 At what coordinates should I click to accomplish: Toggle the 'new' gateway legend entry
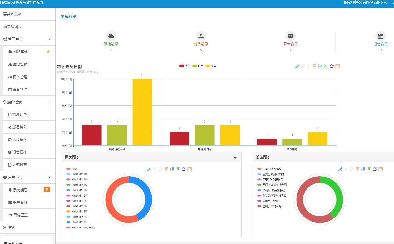click(x=71, y=169)
